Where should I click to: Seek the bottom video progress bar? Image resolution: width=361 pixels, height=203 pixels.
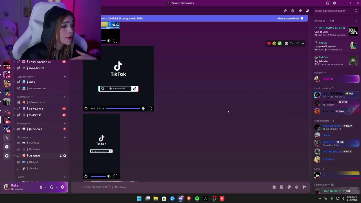coord(98,176)
